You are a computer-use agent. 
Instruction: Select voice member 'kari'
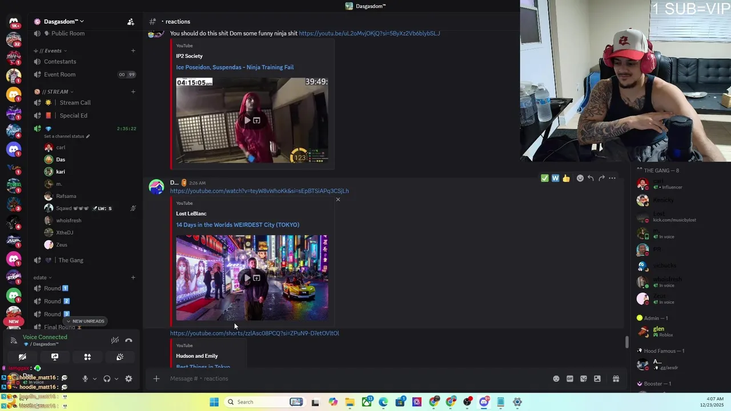[x=83, y=172]
